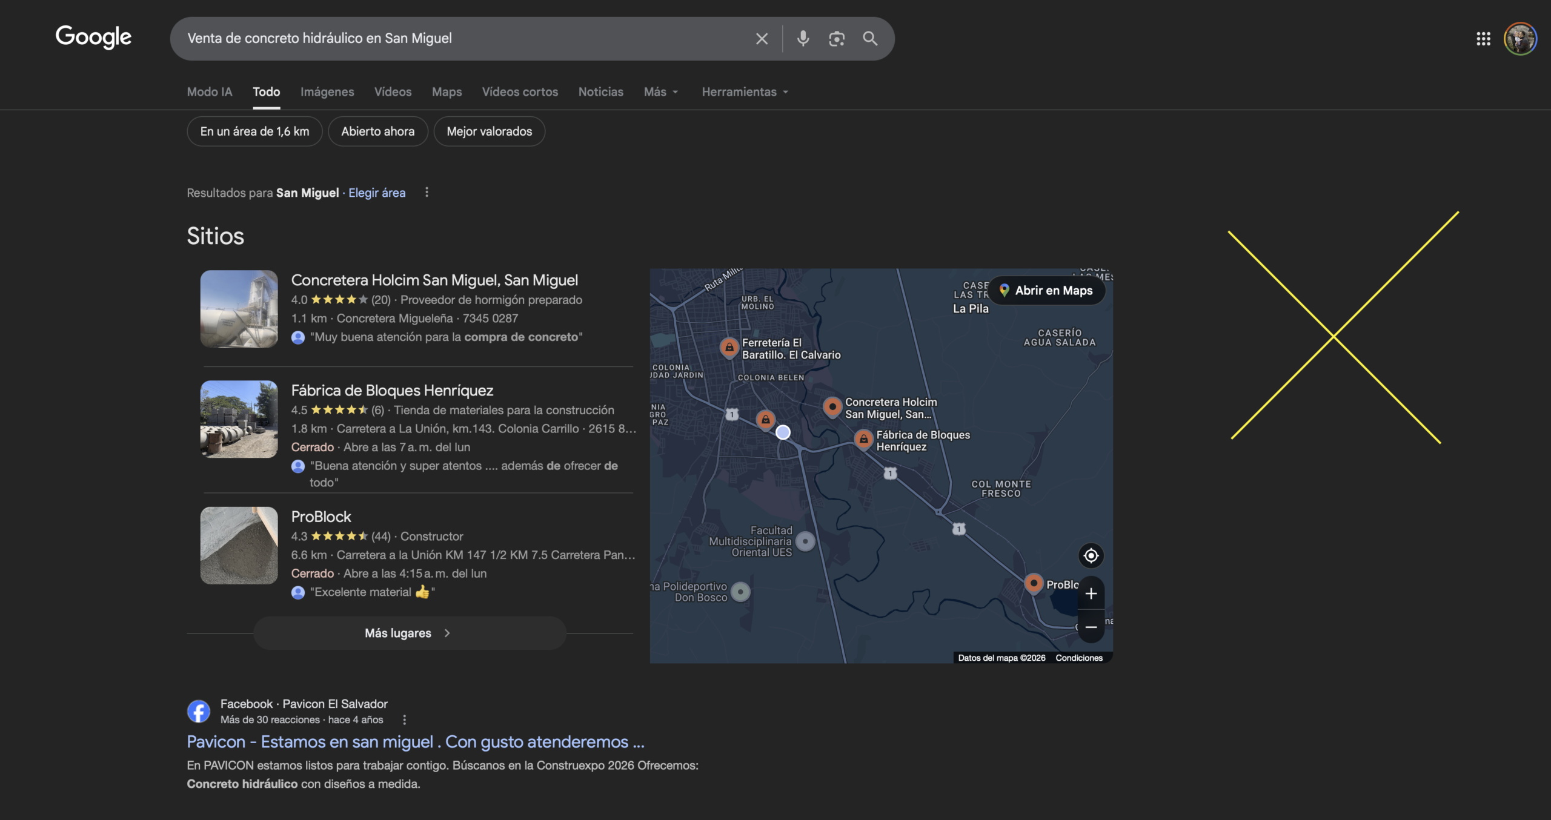The image size is (1551, 820).
Task: Open Fábrica de Bloques Henríquez listing
Action: coord(392,391)
